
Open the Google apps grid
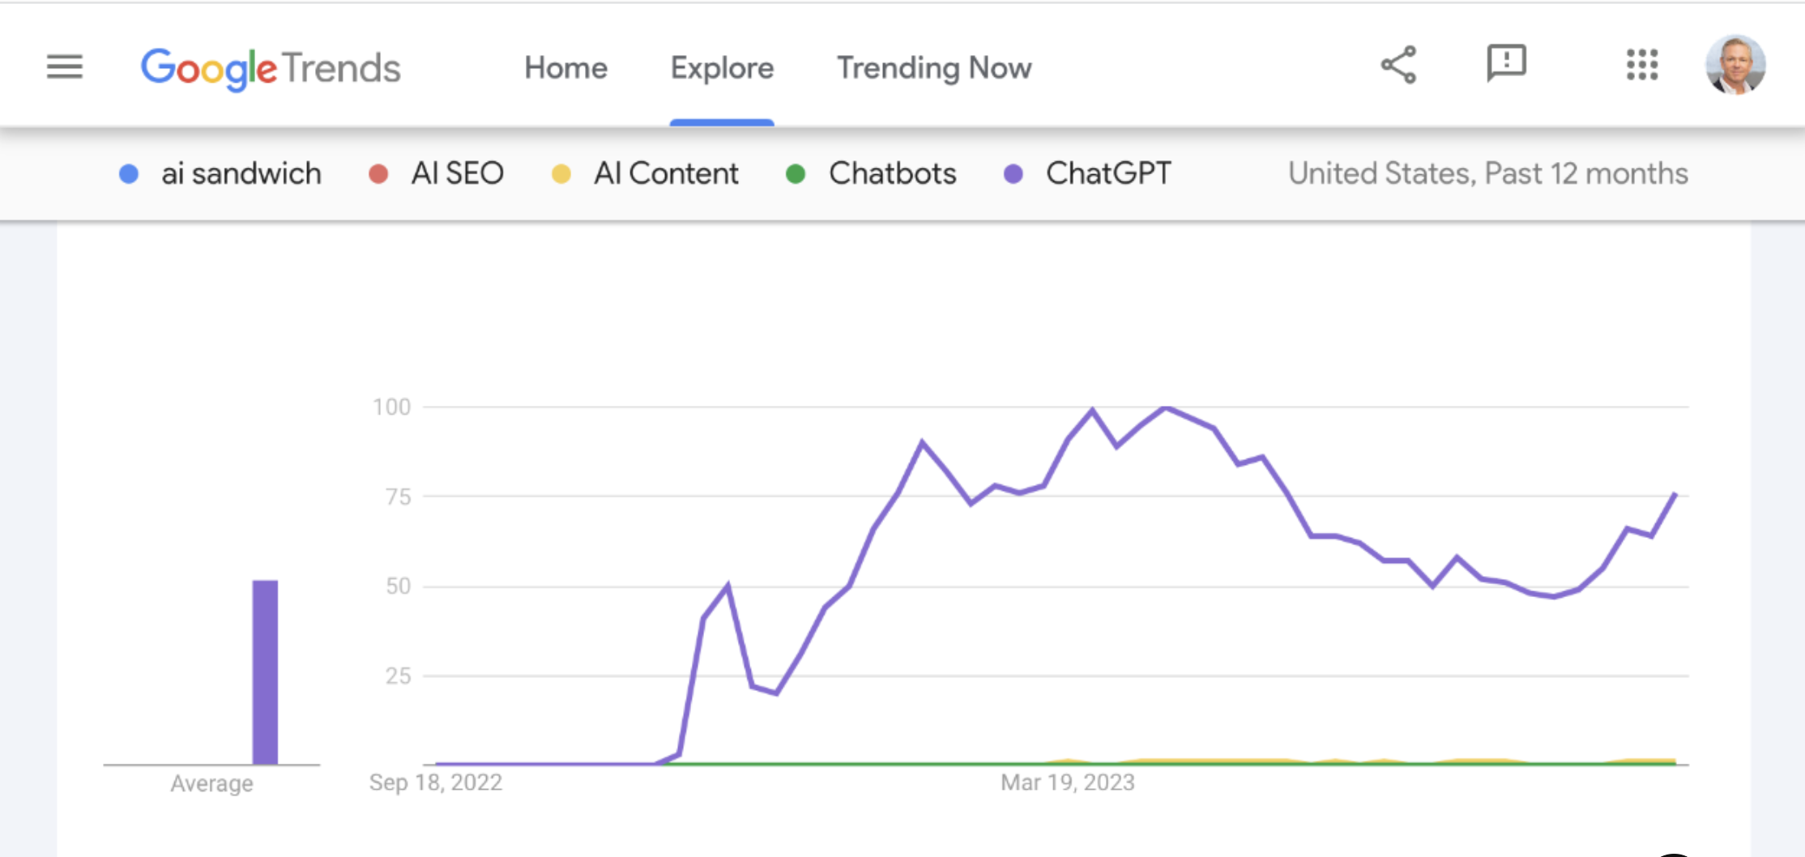[1642, 65]
